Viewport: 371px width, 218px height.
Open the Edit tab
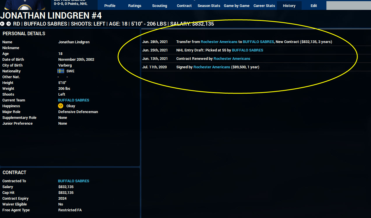coord(314,6)
